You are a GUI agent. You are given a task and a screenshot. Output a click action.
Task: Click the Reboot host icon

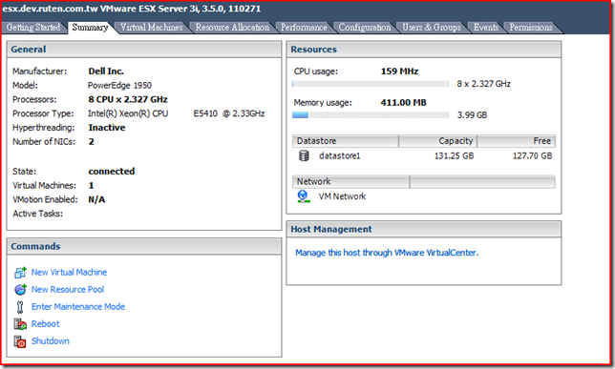pos(20,324)
